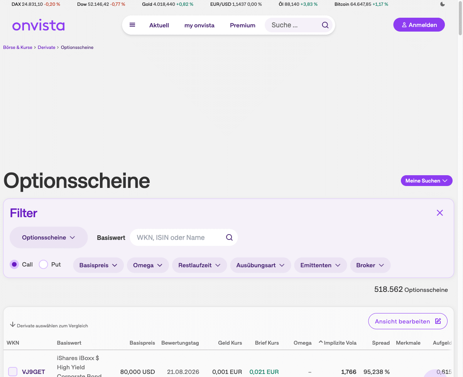The height and width of the screenshot is (377, 463).
Task: Toggle dark mode moon icon
Action: (443, 4)
